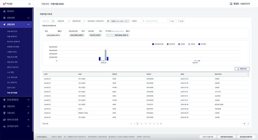
Task: Click the 초기화 reset button
Action: tap(181, 21)
